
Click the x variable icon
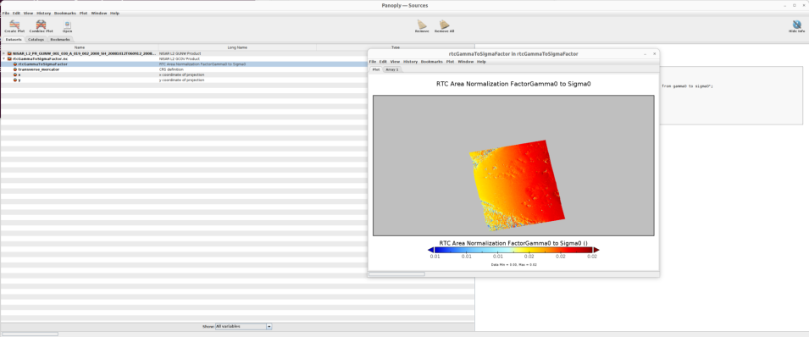(15, 75)
